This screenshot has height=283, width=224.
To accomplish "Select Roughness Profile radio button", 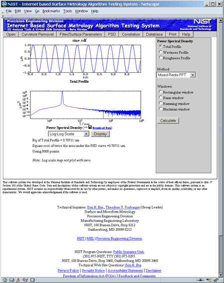I will point(160,58).
